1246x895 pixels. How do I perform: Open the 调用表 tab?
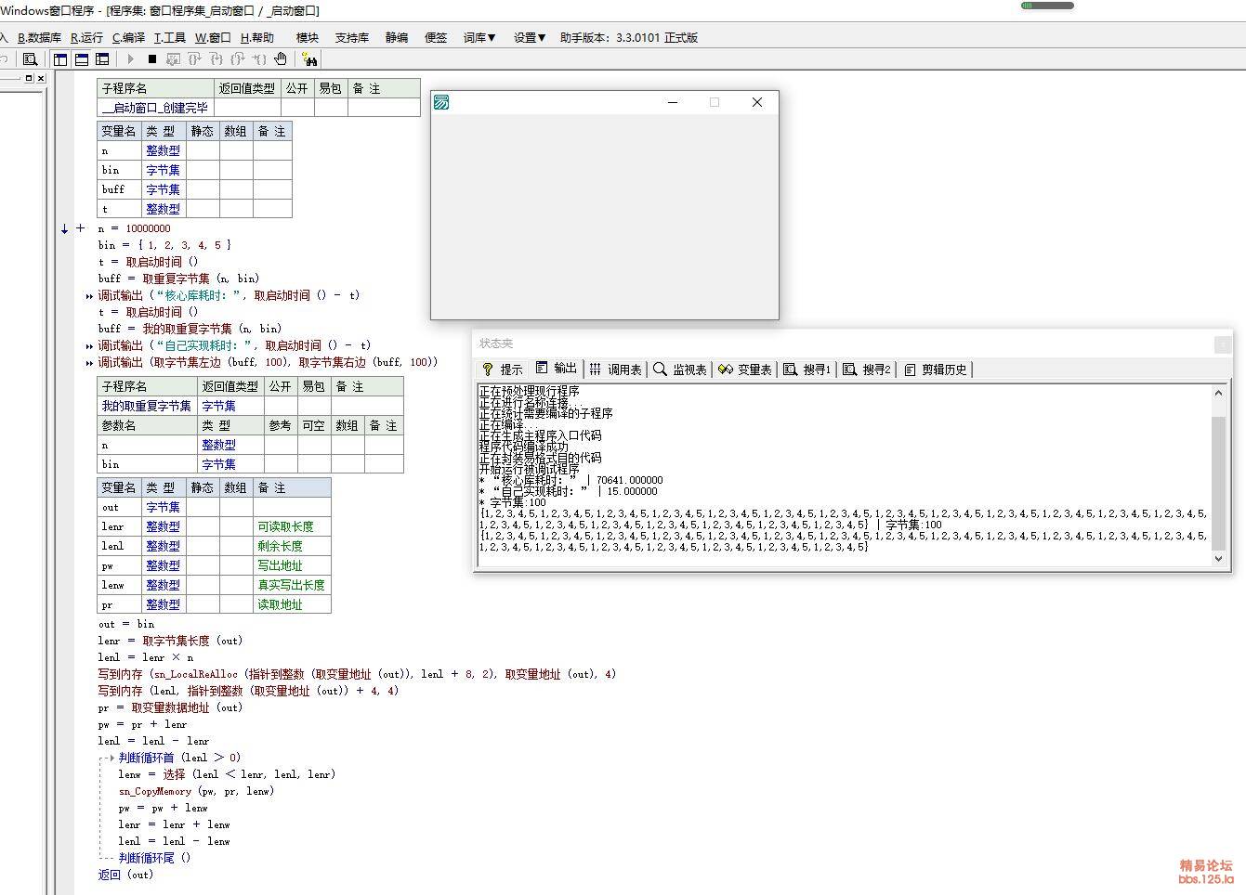[615, 370]
